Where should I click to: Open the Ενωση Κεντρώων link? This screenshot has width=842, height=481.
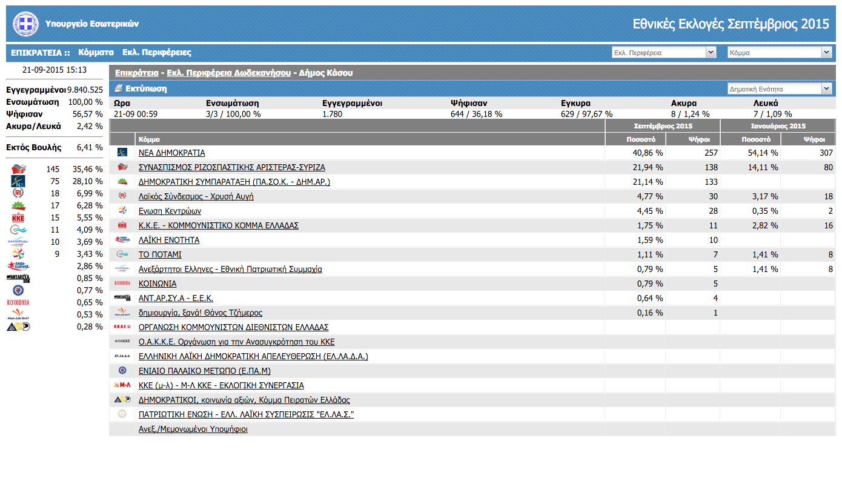click(170, 211)
